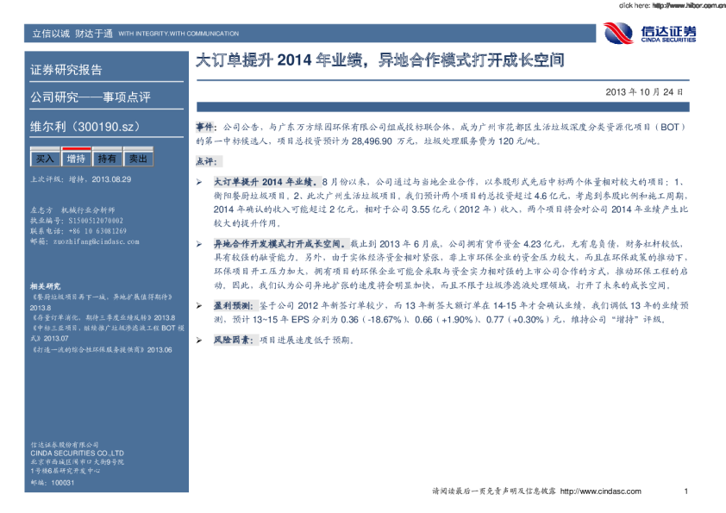Viewport: 726px width, 513px height.
Task: Click the arrow bullet beside 风险因素
Action: 199,341
